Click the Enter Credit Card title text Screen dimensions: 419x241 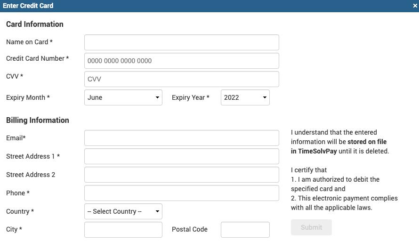click(x=28, y=6)
